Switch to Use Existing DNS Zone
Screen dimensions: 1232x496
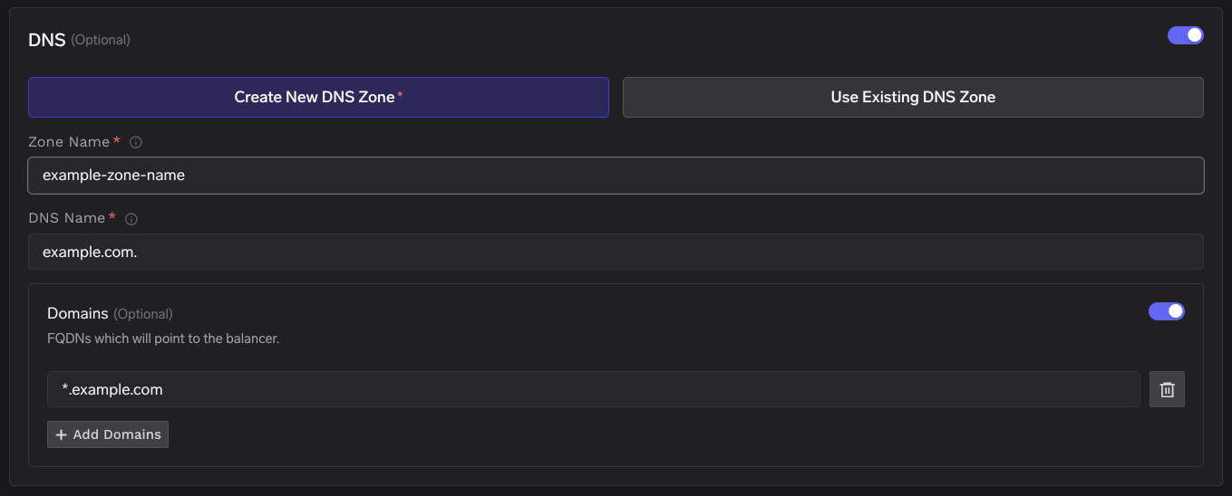point(912,97)
